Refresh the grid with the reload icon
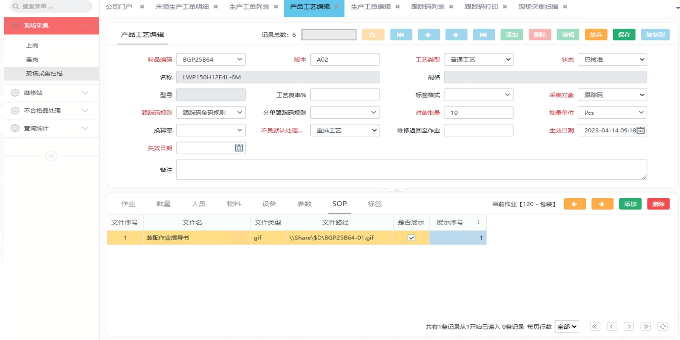This screenshot has width=680, height=340. pos(662,327)
